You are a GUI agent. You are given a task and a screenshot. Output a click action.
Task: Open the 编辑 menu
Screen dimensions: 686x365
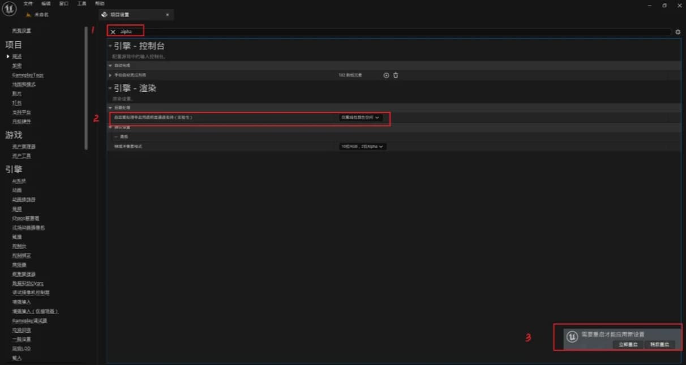point(46,3)
